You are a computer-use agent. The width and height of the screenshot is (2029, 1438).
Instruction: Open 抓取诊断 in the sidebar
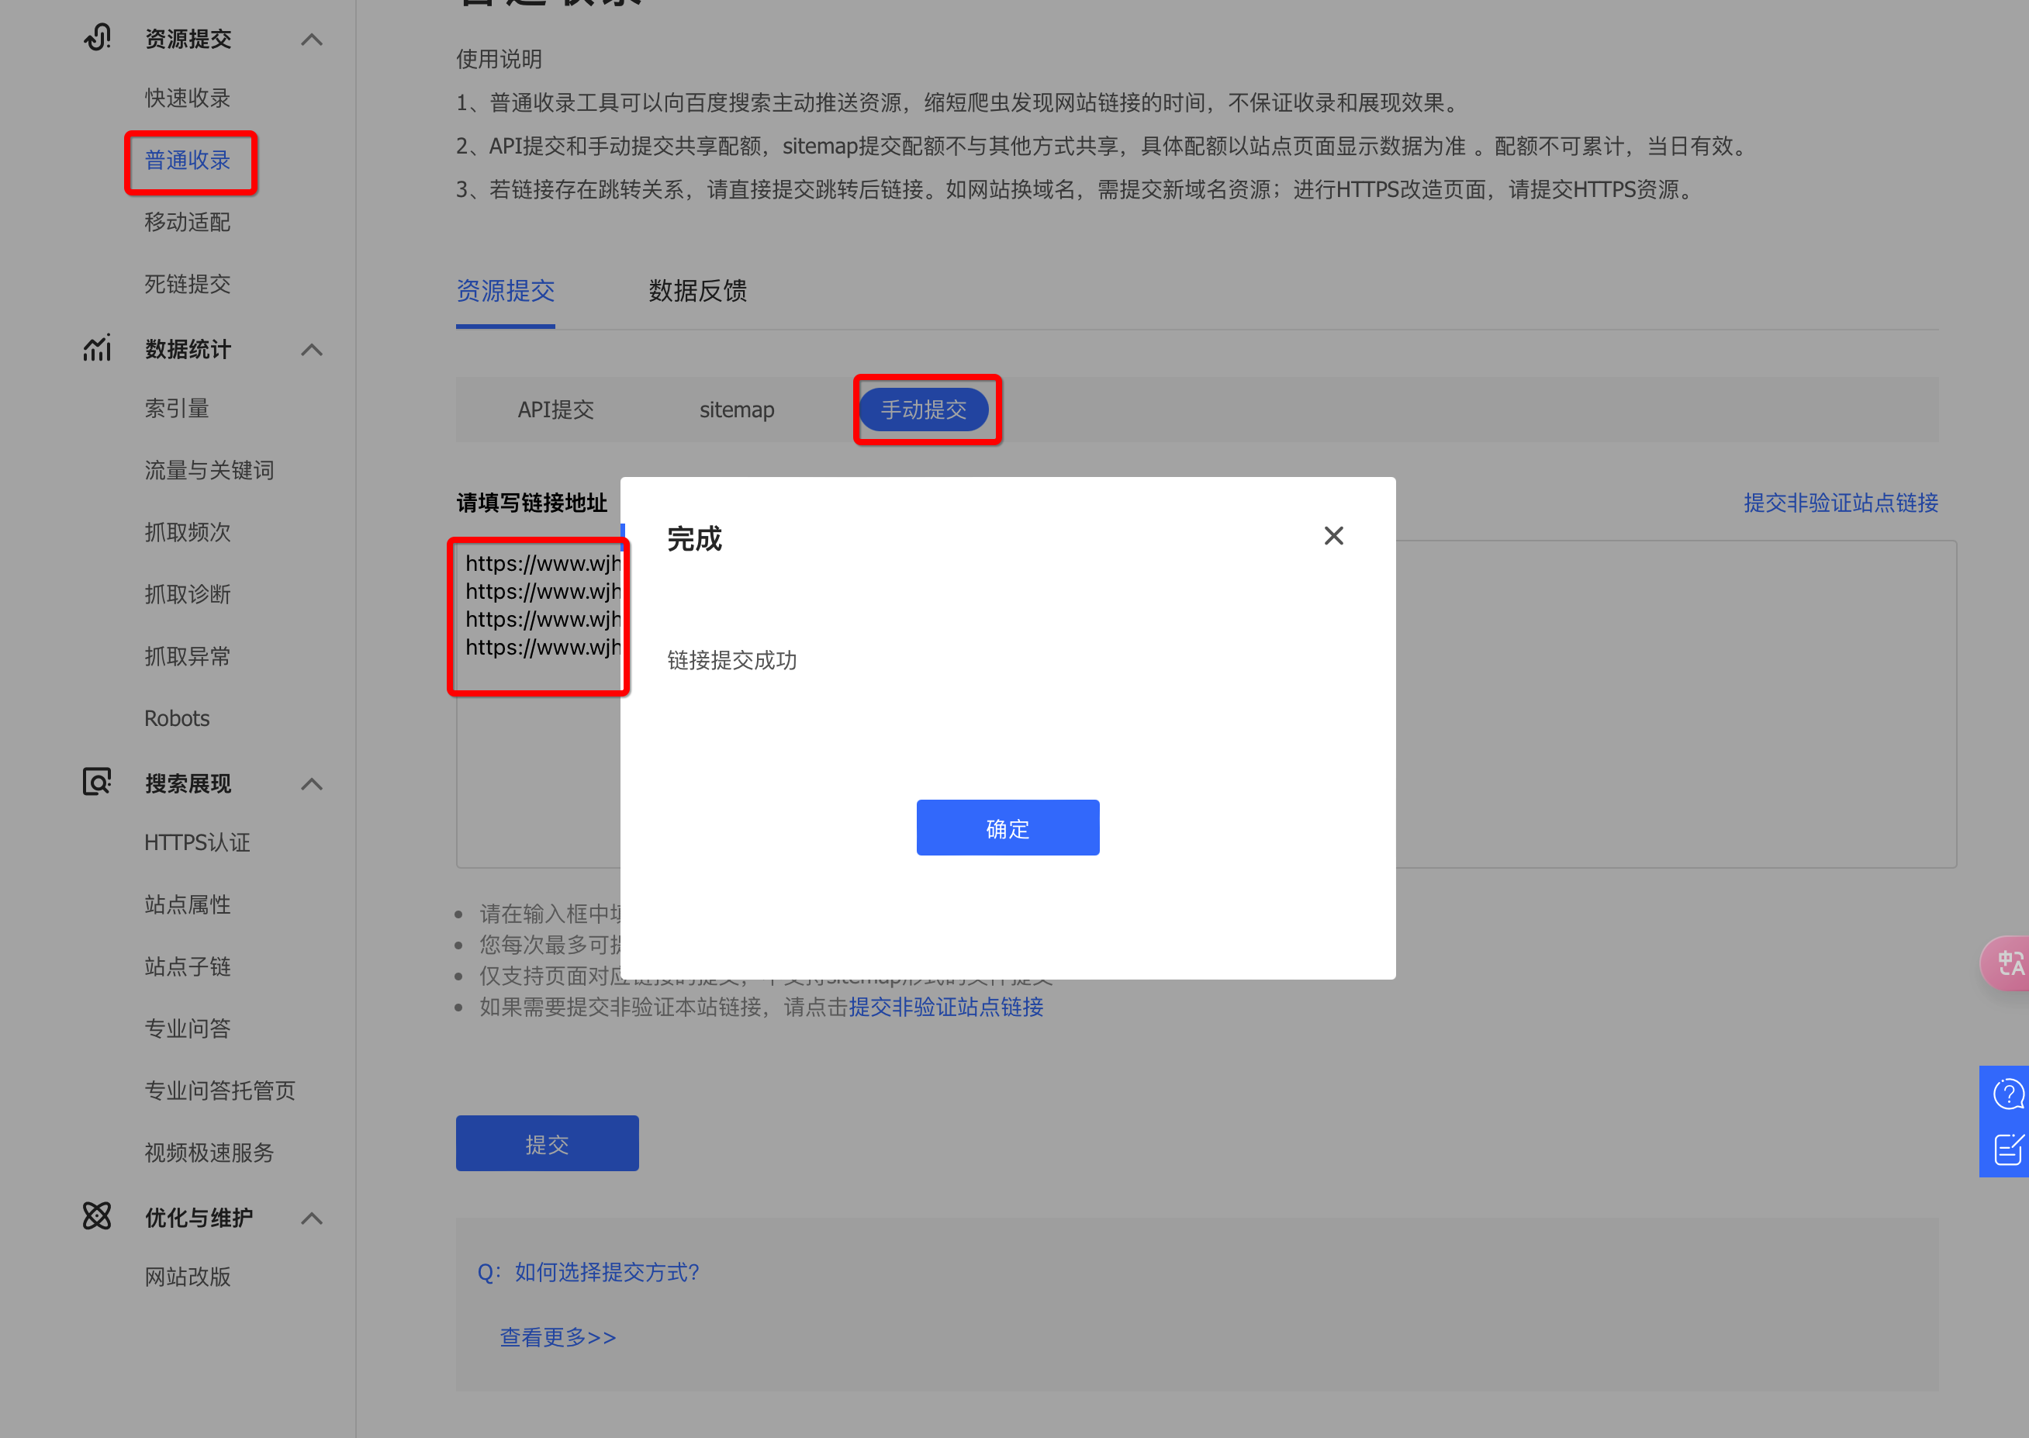pyautogui.click(x=188, y=594)
